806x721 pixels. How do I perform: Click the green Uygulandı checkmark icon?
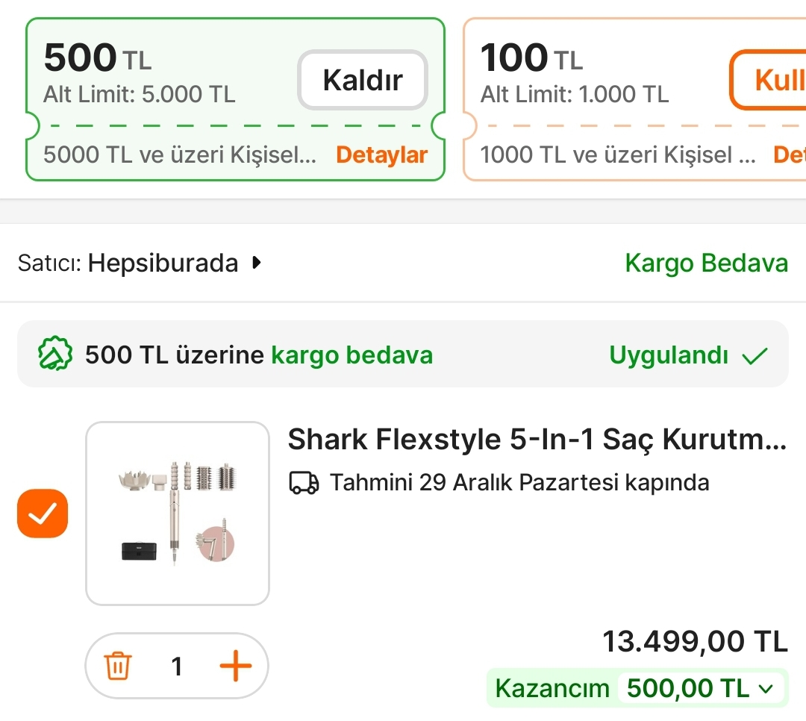(755, 355)
